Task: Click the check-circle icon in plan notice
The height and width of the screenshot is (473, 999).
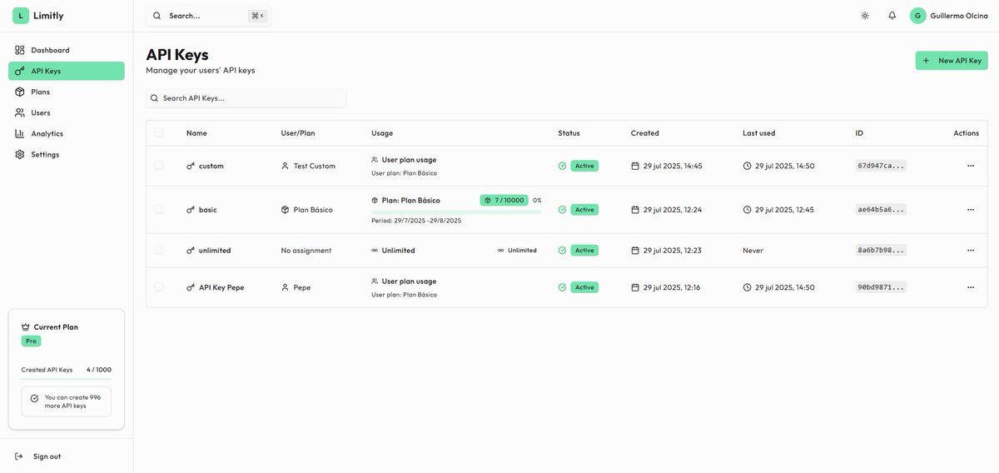Action: point(34,399)
